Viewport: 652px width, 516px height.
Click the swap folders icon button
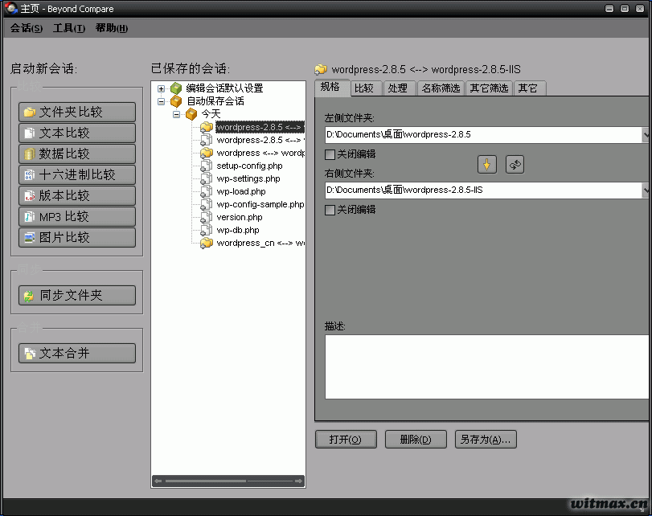515,165
